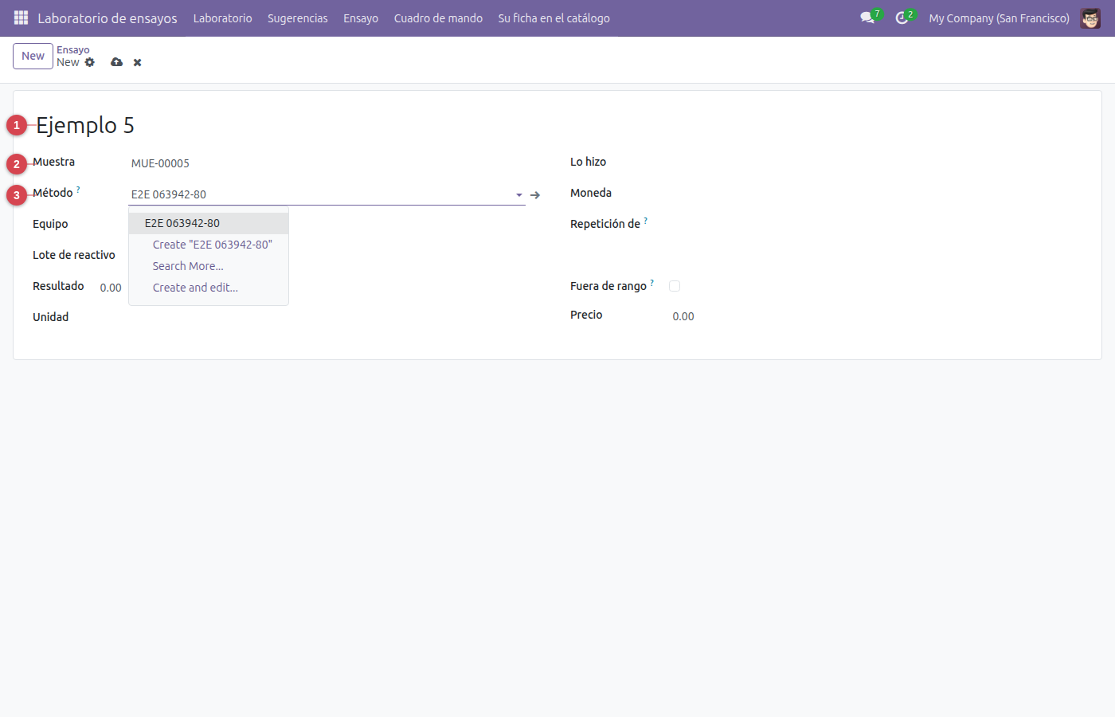Open the Cuadro de mando menu
This screenshot has height=717, width=1115.
pyautogui.click(x=438, y=18)
